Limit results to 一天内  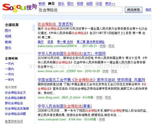coord(9,64)
